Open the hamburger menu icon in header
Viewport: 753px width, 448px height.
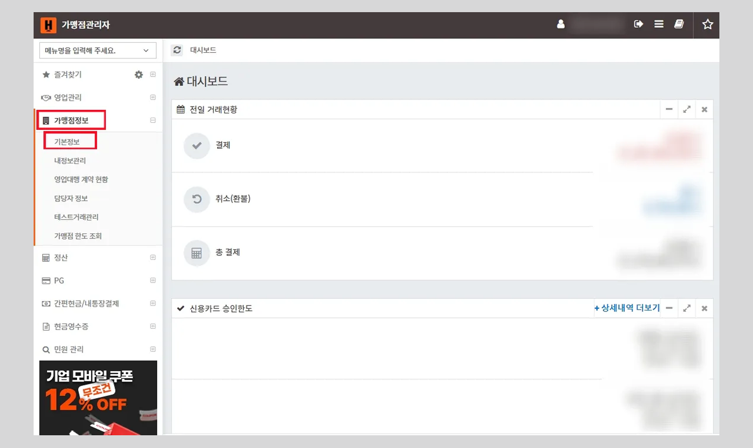[659, 24]
